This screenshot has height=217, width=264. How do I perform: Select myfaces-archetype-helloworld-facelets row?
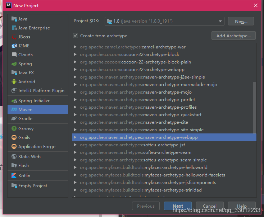[x=164, y=175]
